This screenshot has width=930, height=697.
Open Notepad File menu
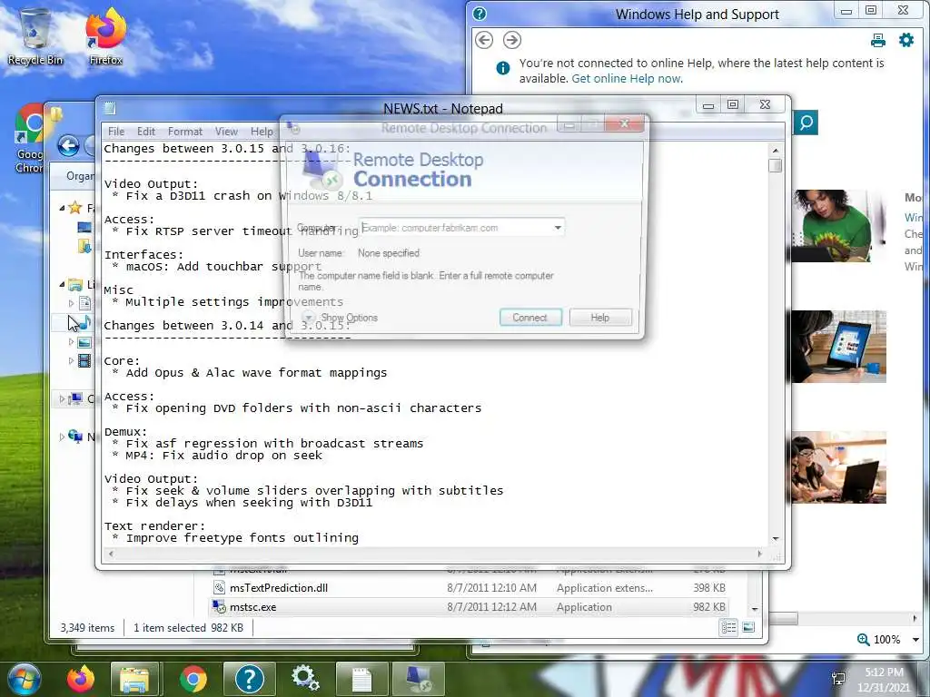tap(116, 132)
